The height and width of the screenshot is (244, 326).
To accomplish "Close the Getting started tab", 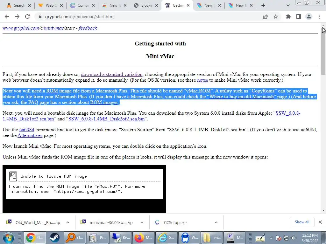I will (x=188, y=5).
